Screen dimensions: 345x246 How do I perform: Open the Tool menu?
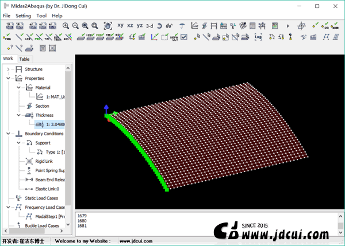[x=41, y=16]
